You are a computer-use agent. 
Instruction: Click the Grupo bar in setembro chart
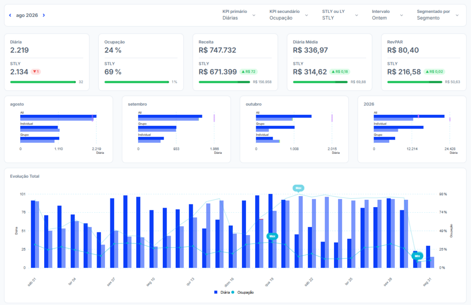coord(157,127)
